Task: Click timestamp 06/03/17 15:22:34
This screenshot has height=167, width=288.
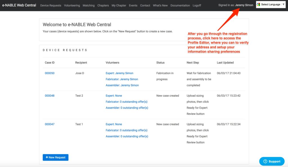Action: coord(228,124)
